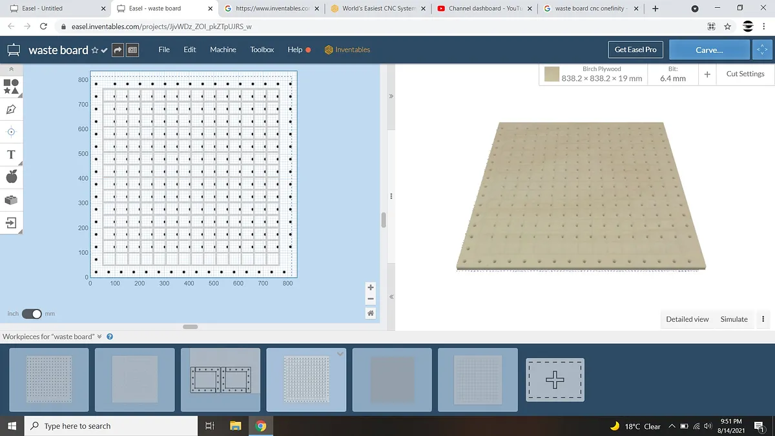Open the three-dot preview options menu

click(763, 319)
